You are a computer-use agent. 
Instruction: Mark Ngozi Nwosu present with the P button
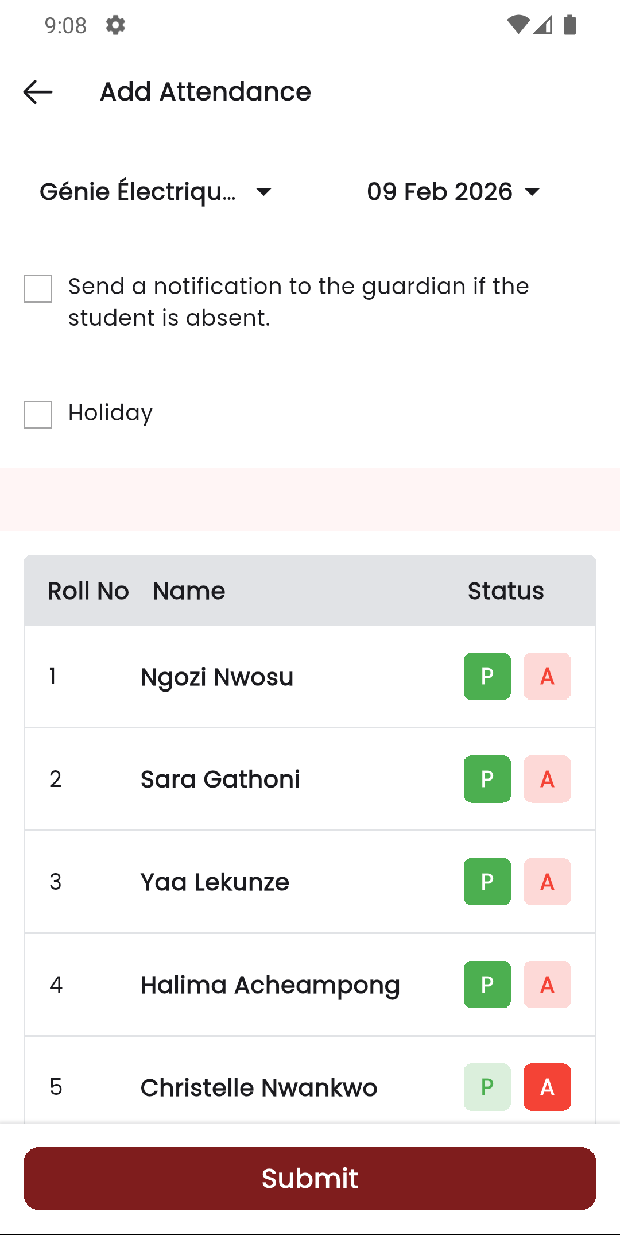[x=486, y=677]
